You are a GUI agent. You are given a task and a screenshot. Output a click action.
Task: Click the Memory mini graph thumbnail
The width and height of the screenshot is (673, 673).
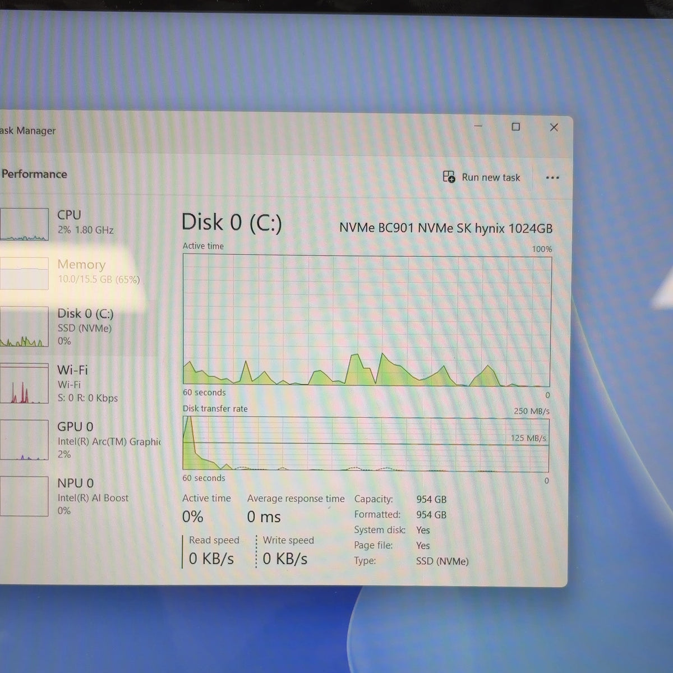point(24,274)
